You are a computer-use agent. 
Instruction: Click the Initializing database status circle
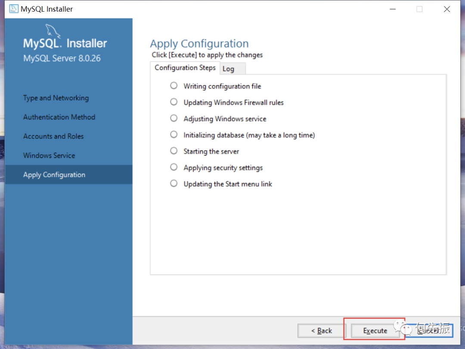(x=174, y=135)
